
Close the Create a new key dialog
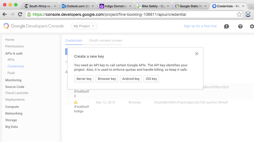tap(197, 54)
